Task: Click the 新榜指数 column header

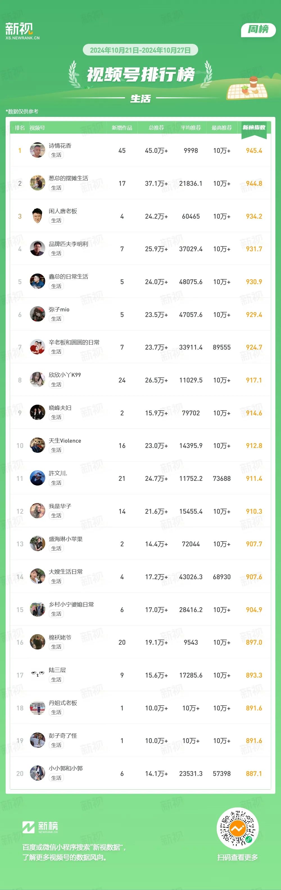Action: pyautogui.click(x=254, y=128)
